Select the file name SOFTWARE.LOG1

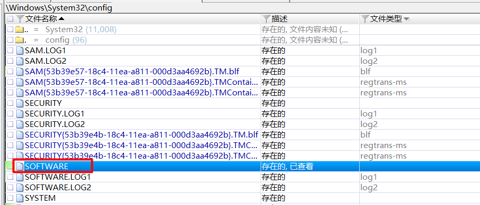[58, 177]
